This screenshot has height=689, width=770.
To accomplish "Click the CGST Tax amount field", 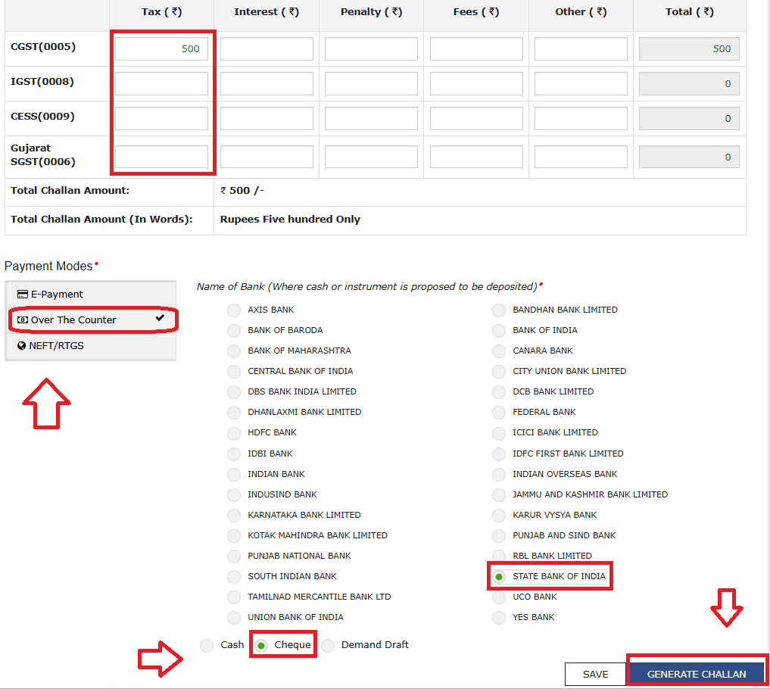I will point(161,49).
